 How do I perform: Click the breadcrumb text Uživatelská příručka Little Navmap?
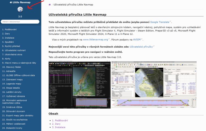pos(73,5)
